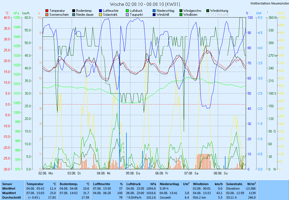
Task: Select the 'Gesamt:' precipitation total label
Action: (x=165, y=198)
